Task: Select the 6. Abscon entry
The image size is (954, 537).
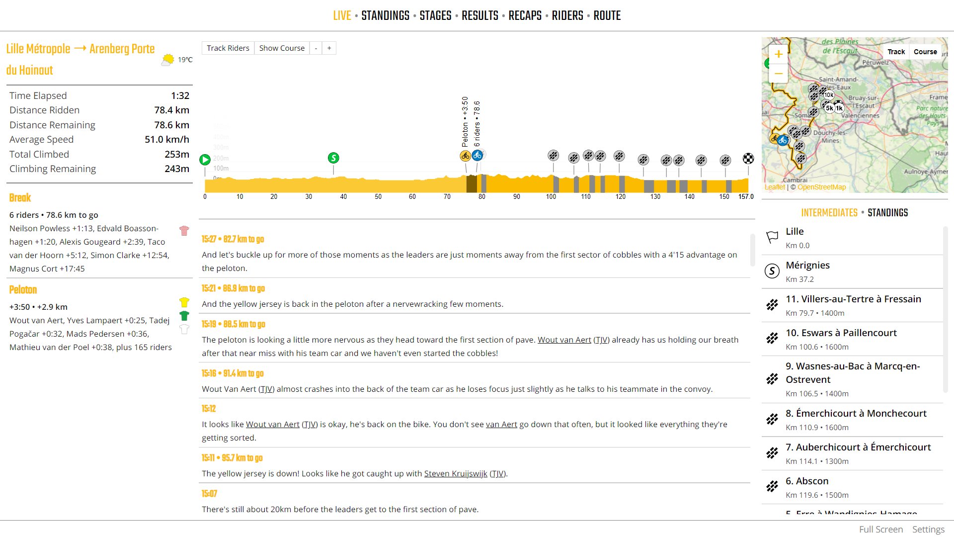Action: [x=852, y=487]
